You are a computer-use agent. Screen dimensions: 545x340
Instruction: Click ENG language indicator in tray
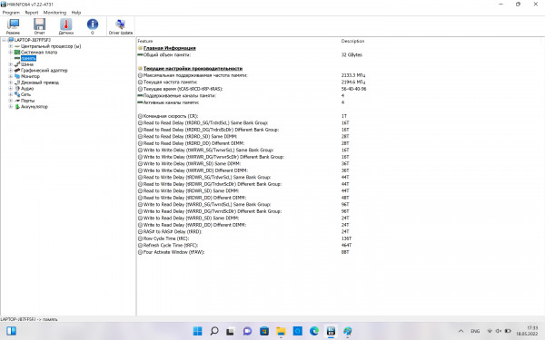click(475, 331)
